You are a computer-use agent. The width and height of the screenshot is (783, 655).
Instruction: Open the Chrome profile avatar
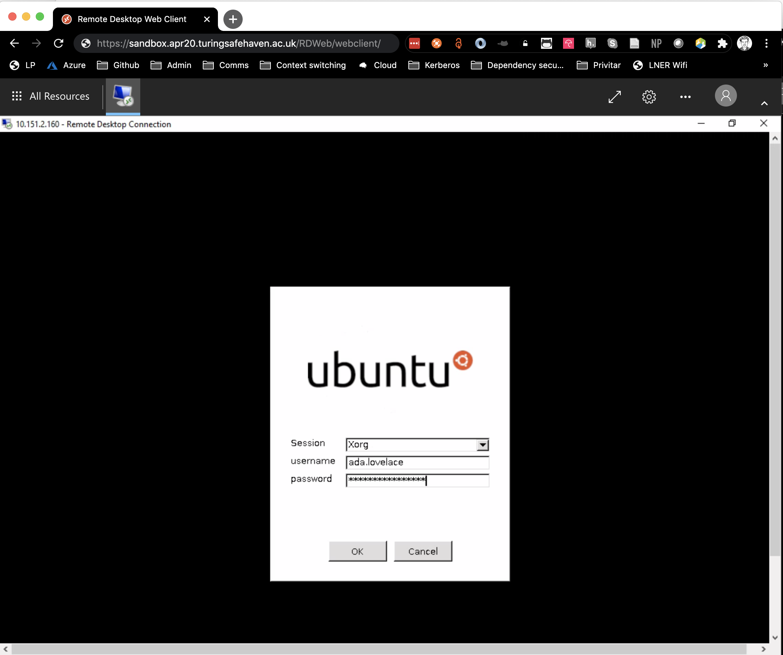tap(744, 44)
